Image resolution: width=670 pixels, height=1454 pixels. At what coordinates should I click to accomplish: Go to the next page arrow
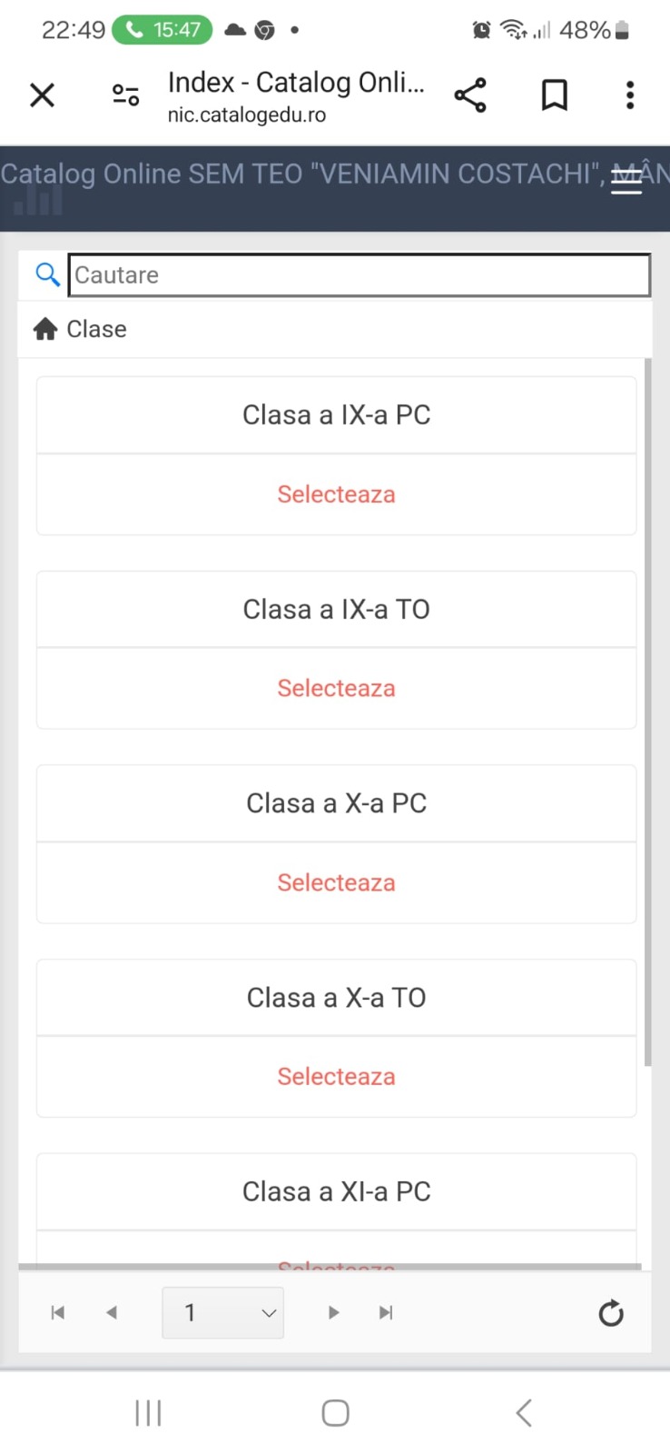[333, 1312]
